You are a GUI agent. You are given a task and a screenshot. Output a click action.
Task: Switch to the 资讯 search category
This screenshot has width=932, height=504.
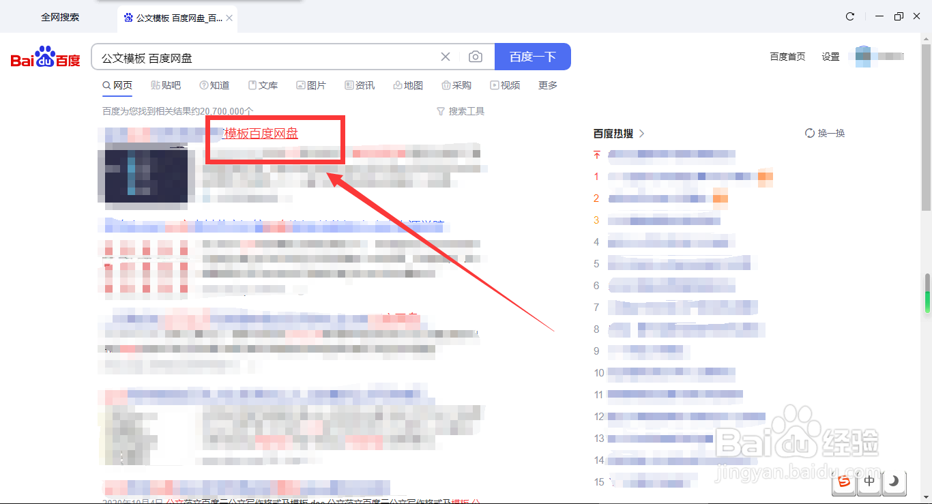pos(360,85)
